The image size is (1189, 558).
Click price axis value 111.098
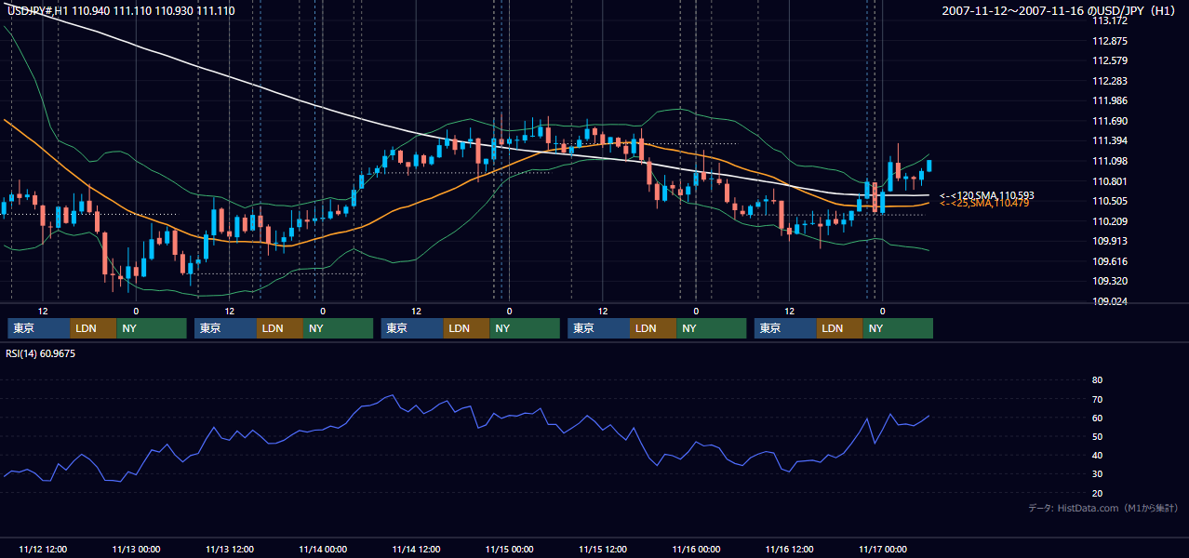(x=1109, y=161)
